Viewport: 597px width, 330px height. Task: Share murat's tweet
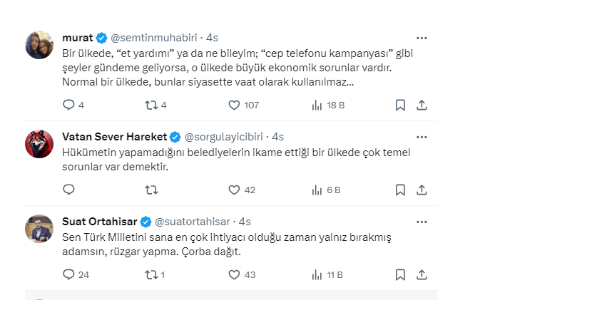[x=422, y=105]
